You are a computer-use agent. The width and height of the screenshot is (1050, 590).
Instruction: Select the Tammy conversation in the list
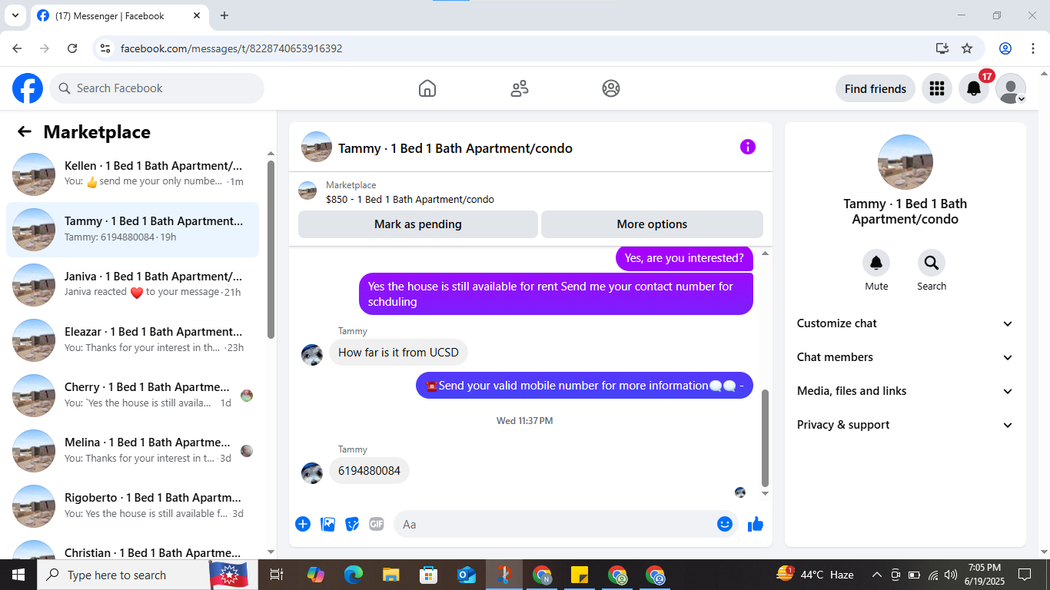132,230
